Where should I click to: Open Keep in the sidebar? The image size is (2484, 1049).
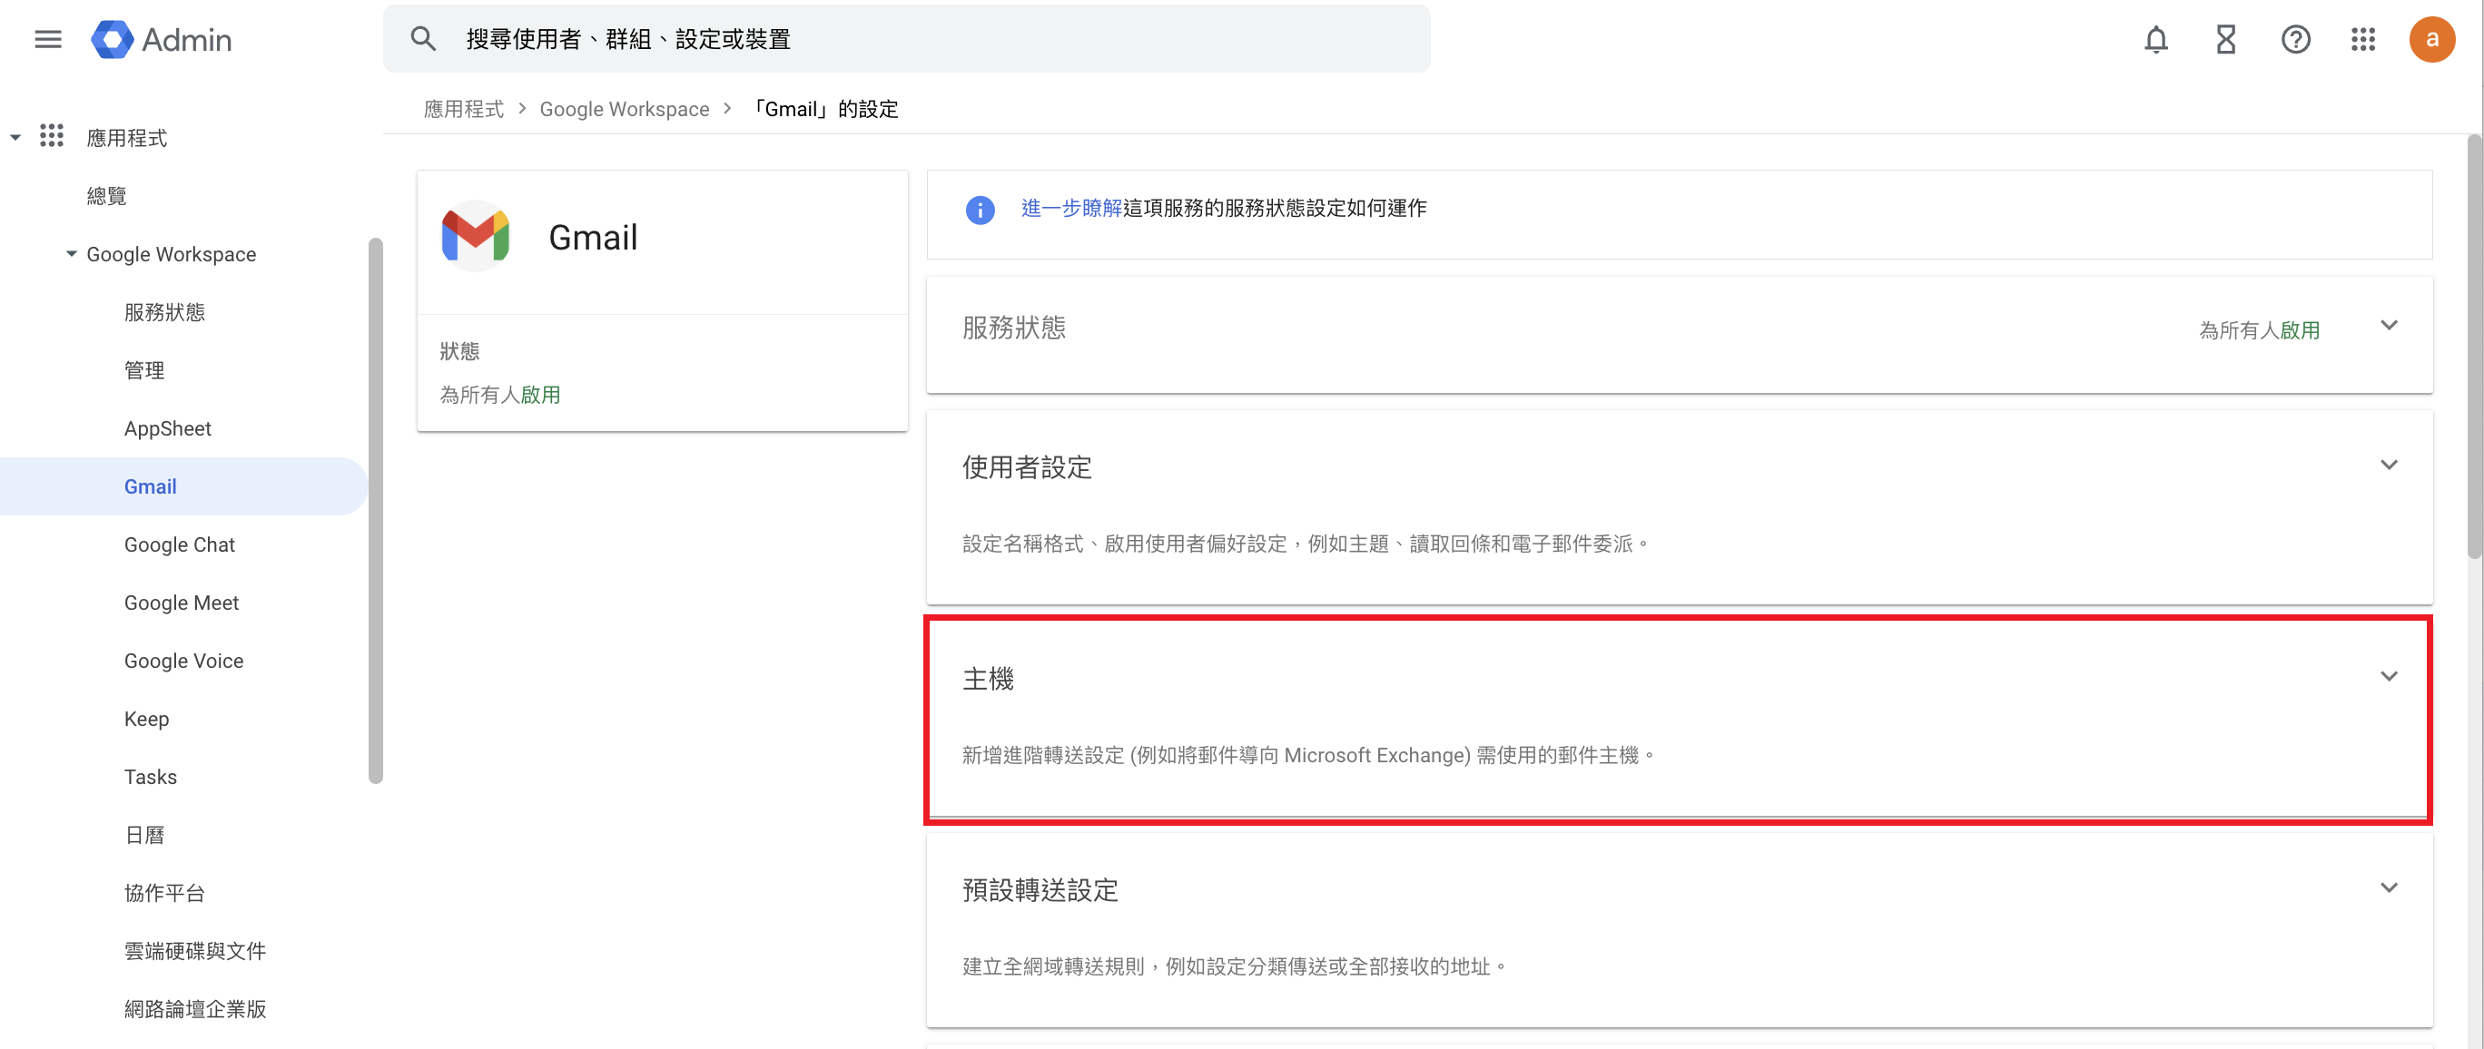pos(146,719)
